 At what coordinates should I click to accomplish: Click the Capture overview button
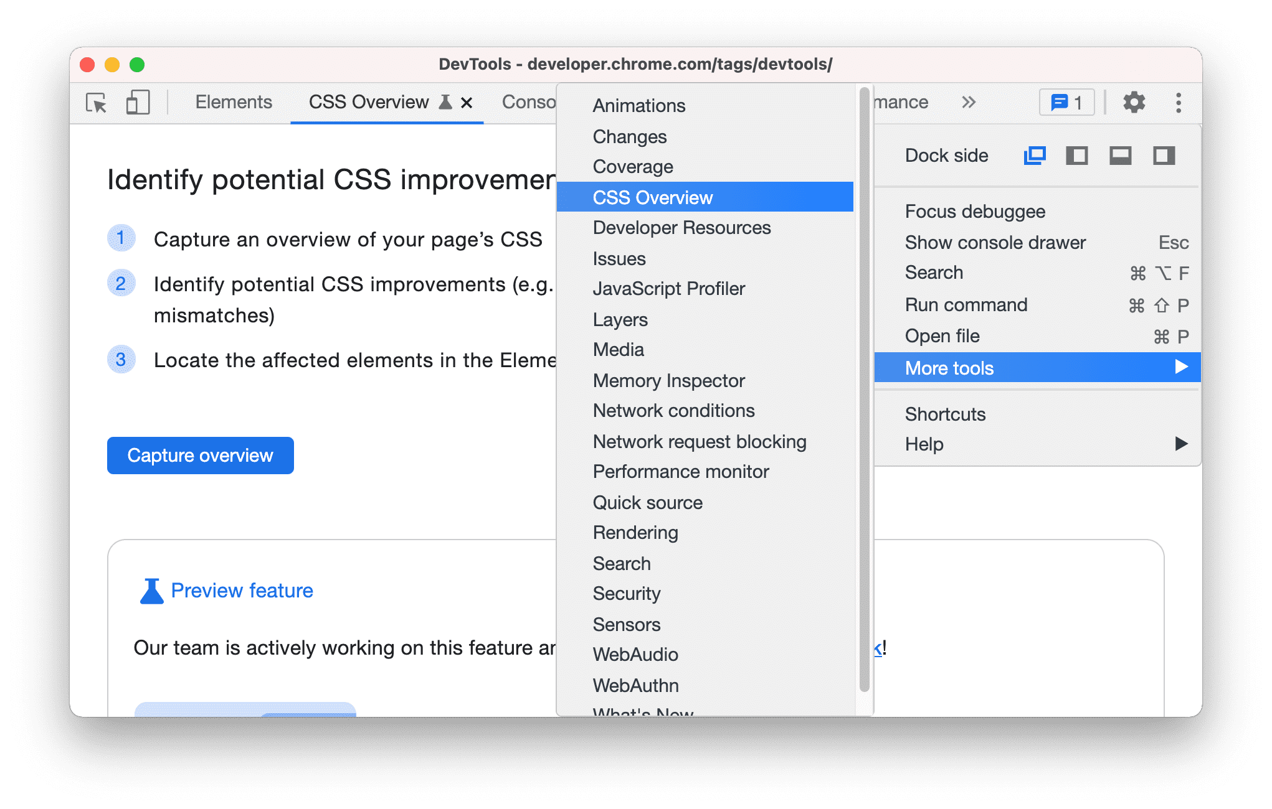199,454
